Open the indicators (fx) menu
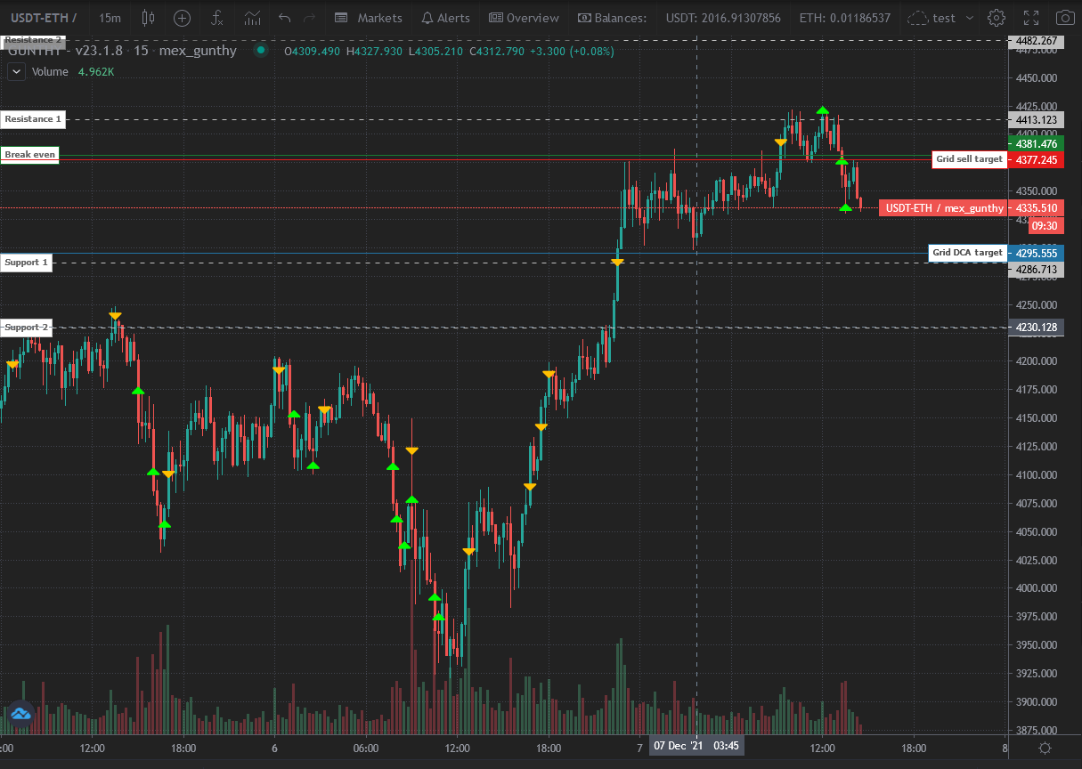The width and height of the screenshot is (1082, 769). (x=217, y=18)
